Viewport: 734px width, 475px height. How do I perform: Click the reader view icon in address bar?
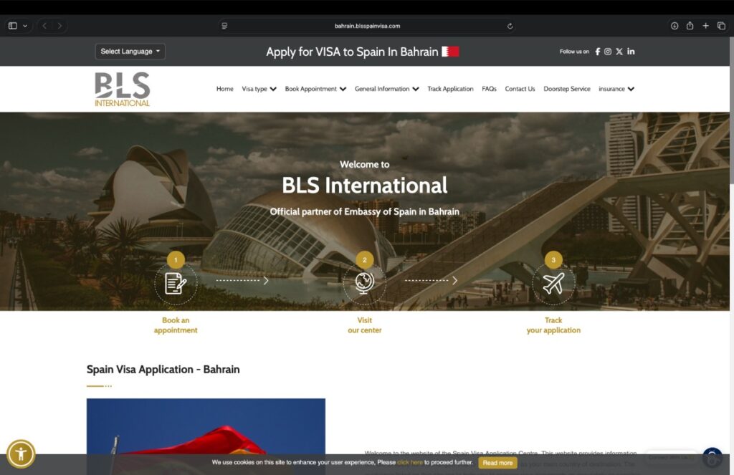click(224, 26)
